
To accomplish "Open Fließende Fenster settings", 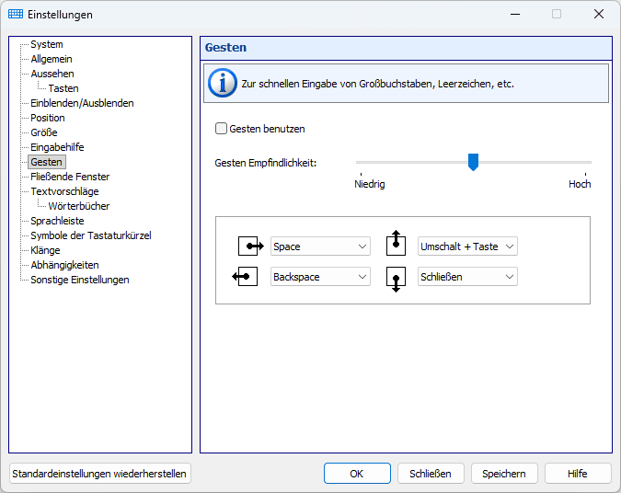I will (x=70, y=177).
